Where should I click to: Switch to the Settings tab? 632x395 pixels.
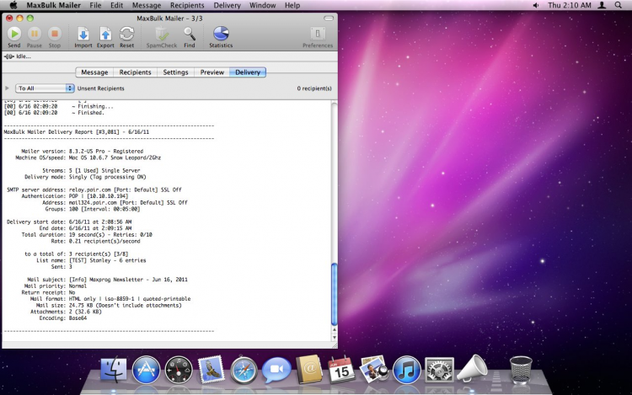tap(175, 72)
